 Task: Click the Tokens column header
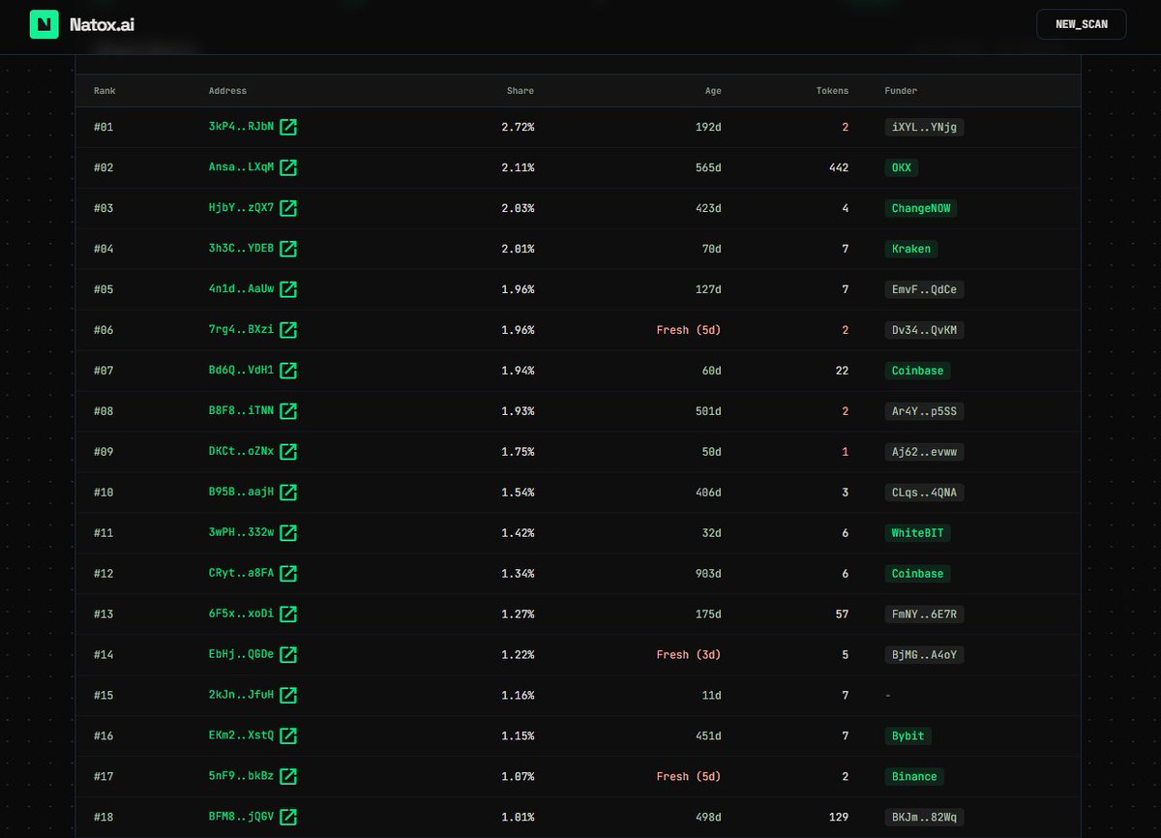pos(832,91)
